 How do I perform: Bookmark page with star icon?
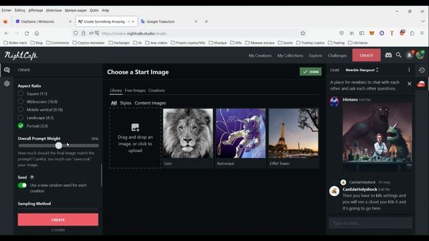point(302,33)
